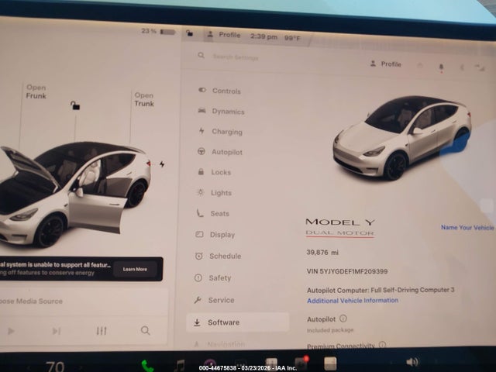The height and width of the screenshot is (372, 496).
Task: Open the Schedule settings menu
Action: 218,256
